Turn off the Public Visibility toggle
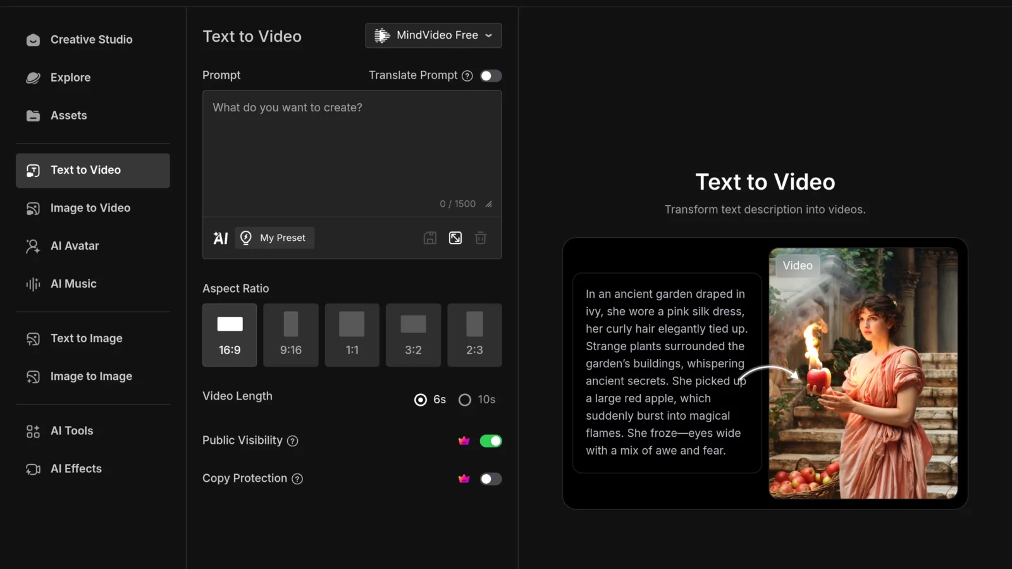Screen dimensions: 1012x569 click(x=491, y=441)
